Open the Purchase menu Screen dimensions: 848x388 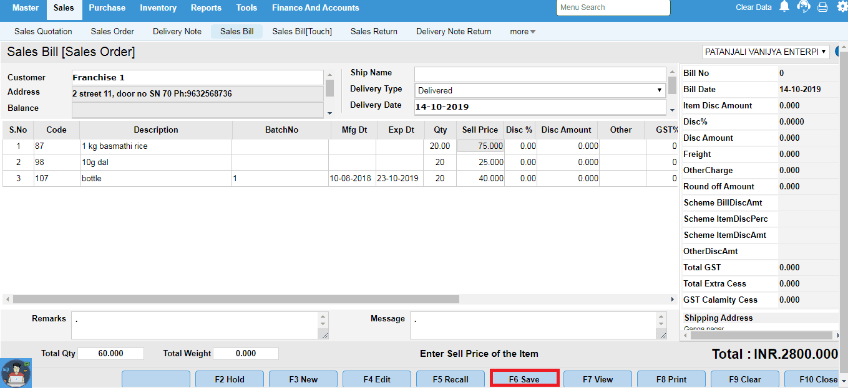point(107,8)
